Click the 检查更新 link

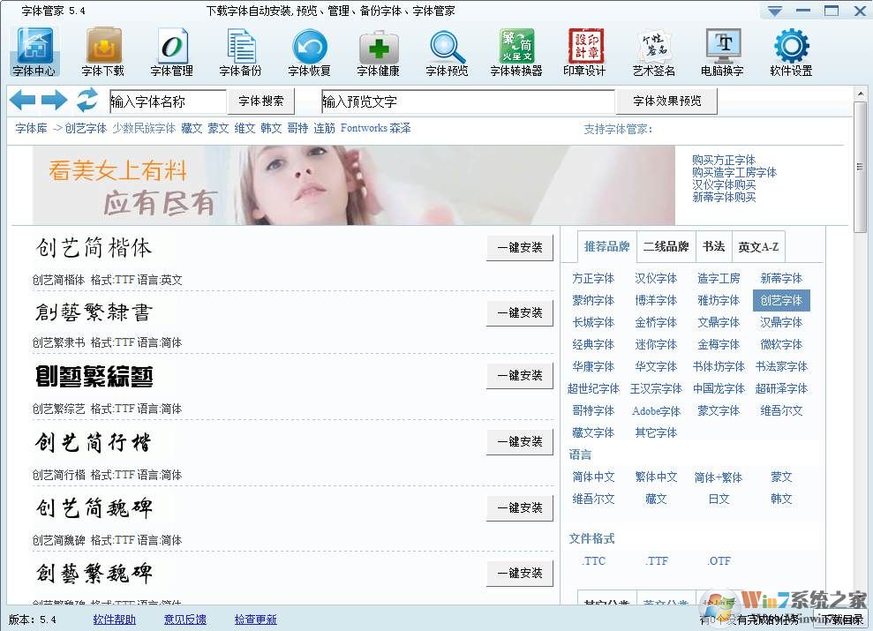point(255,620)
